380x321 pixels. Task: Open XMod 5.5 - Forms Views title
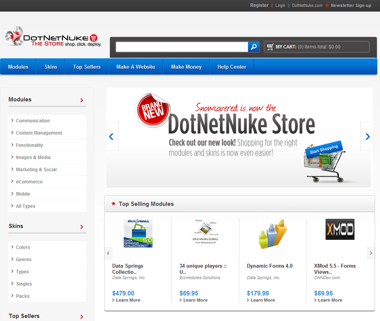click(x=335, y=269)
